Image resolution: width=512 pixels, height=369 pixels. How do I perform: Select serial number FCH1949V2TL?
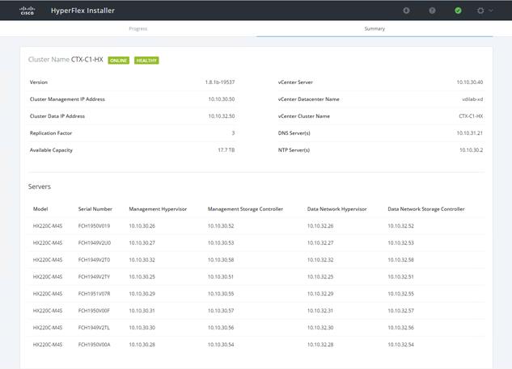(94, 328)
